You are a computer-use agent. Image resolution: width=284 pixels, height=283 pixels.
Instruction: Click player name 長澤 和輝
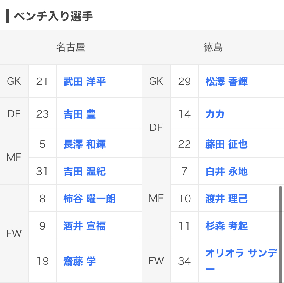[84, 144]
